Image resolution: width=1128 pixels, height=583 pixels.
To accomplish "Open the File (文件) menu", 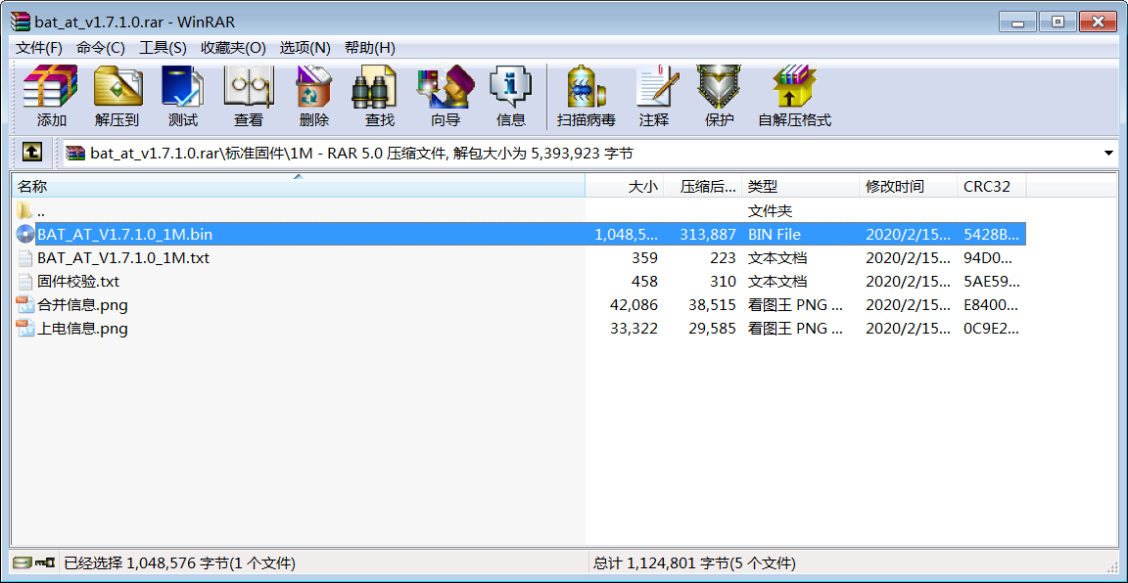I will pos(39,48).
